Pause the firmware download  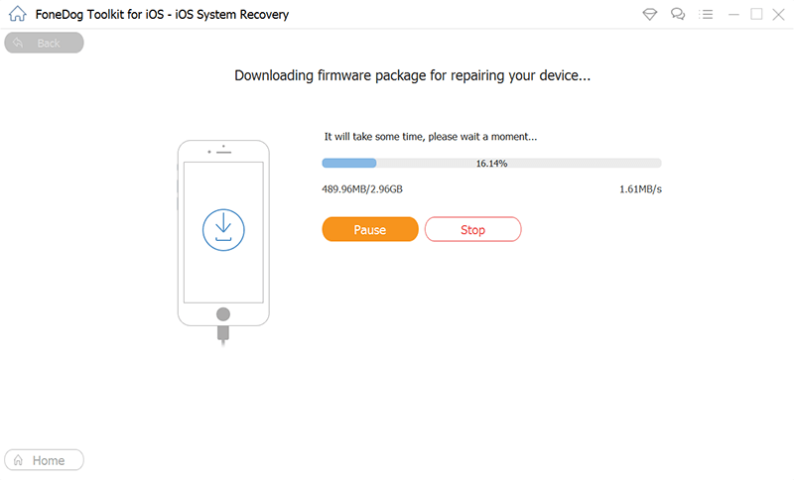(x=369, y=230)
